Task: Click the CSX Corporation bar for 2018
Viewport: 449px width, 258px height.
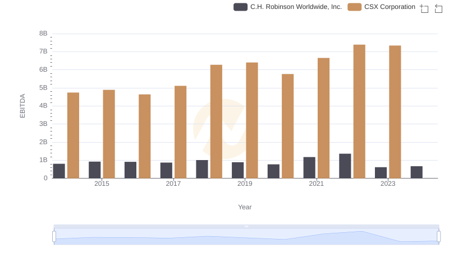Action: pos(216,121)
